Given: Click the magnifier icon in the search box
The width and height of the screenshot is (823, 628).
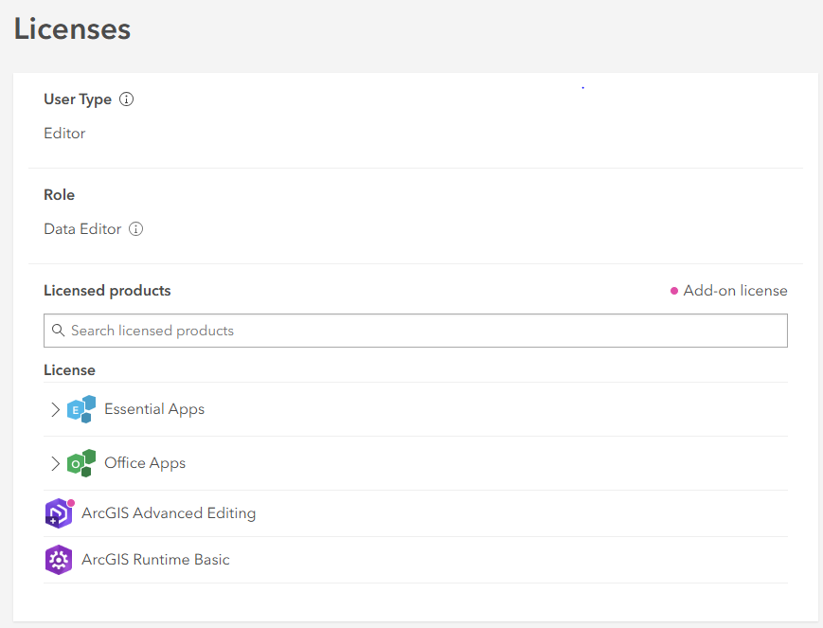Looking at the screenshot, I should pyautogui.click(x=59, y=331).
